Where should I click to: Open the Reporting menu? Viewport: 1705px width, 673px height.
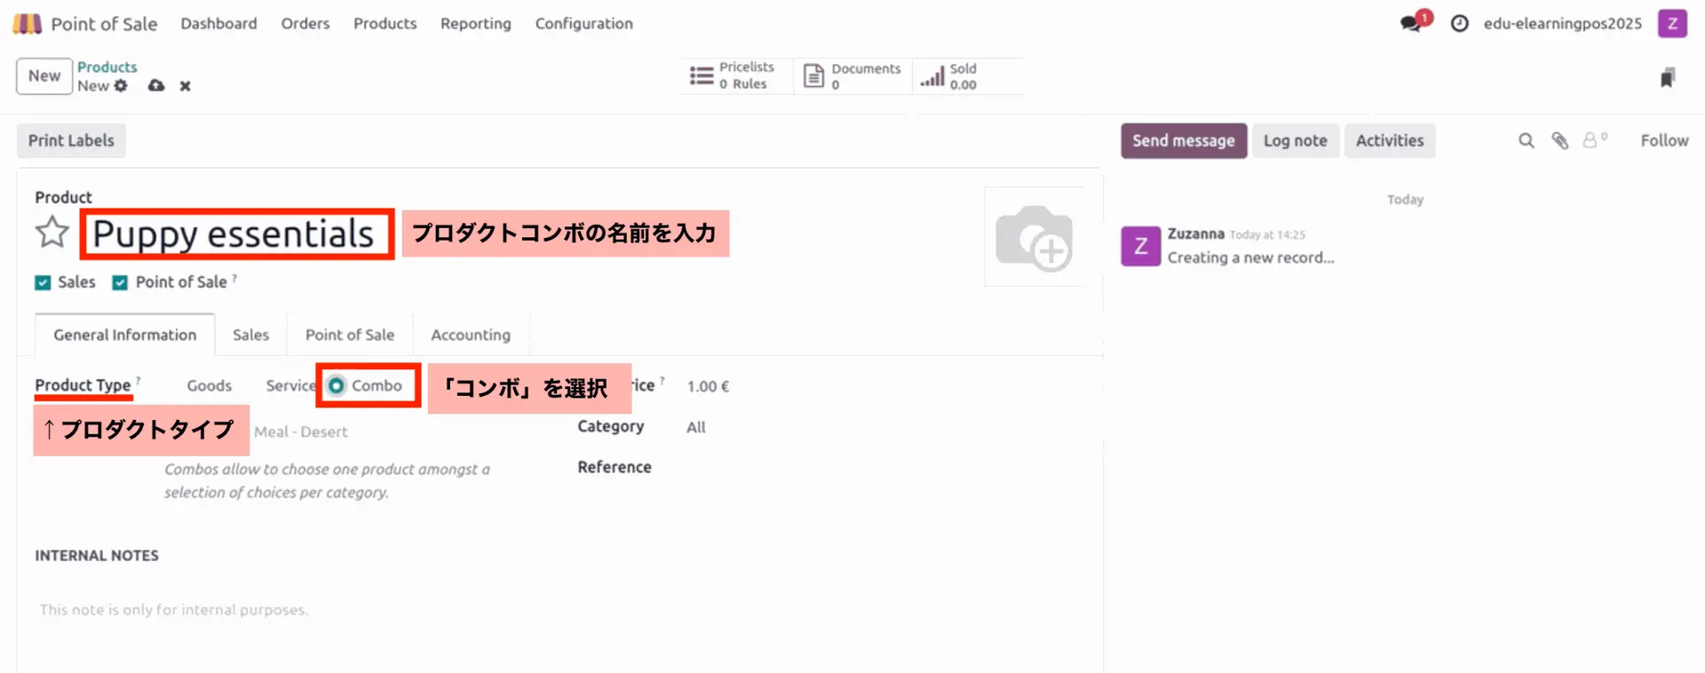(x=476, y=24)
